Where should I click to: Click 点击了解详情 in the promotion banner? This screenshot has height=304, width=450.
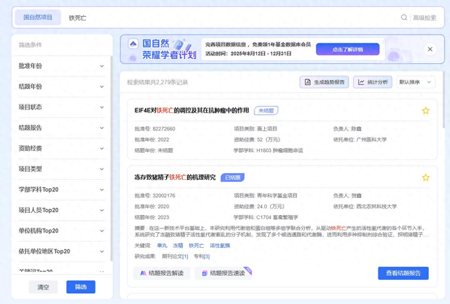click(348, 49)
